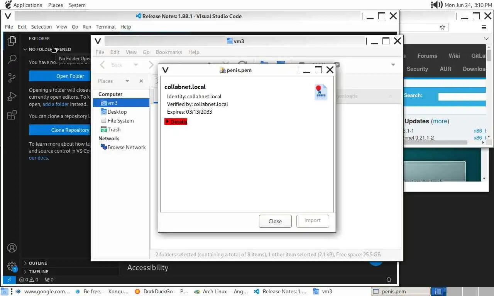Screen dimensions: 494x296
Task: Open the Forums link on the Arch Linux page
Action: tap(427, 56)
